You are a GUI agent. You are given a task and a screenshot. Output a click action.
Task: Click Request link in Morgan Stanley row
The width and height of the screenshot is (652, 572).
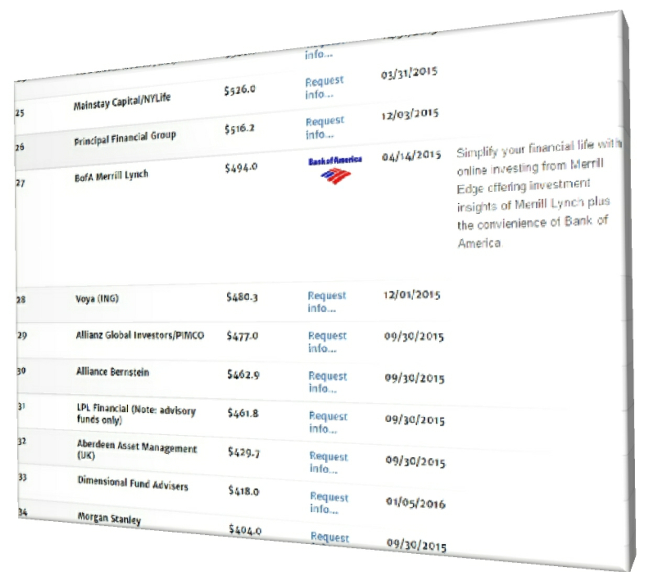coord(330,537)
